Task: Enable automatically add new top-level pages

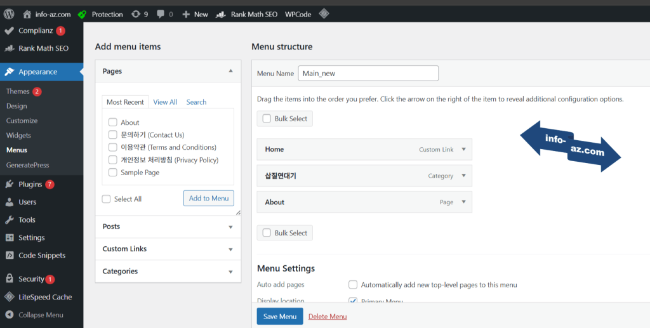Action: [353, 285]
